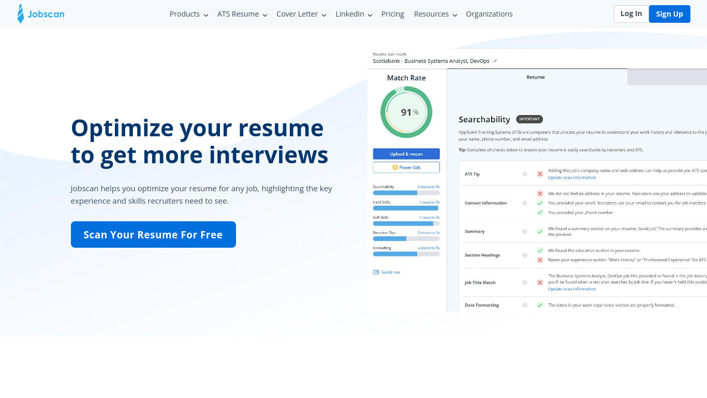
Task: Select the Resume tab in scan results
Action: coord(536,77)
